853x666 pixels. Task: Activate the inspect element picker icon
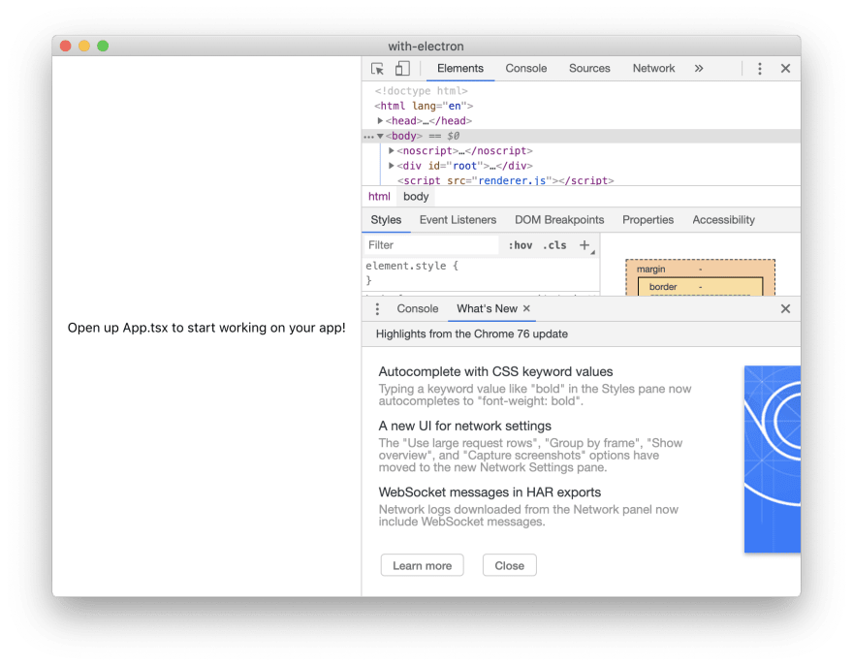tap(377, 69)
